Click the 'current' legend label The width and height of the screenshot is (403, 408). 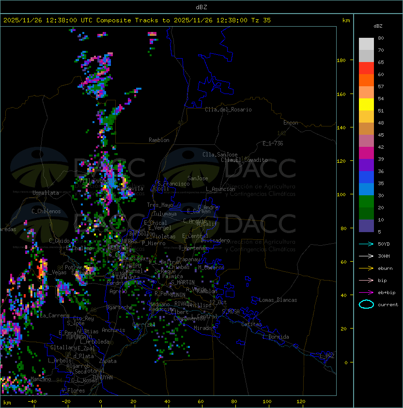(x=388, y=305)
